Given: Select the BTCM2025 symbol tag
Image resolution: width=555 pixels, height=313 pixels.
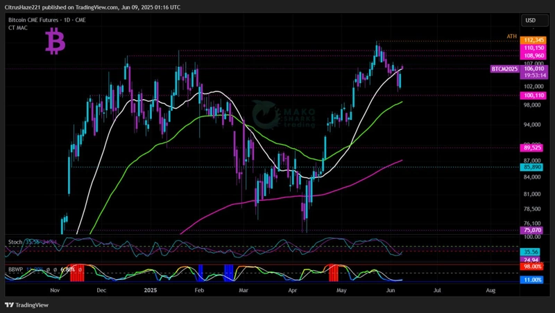Looking at the screenshot, I should [505, 69].
